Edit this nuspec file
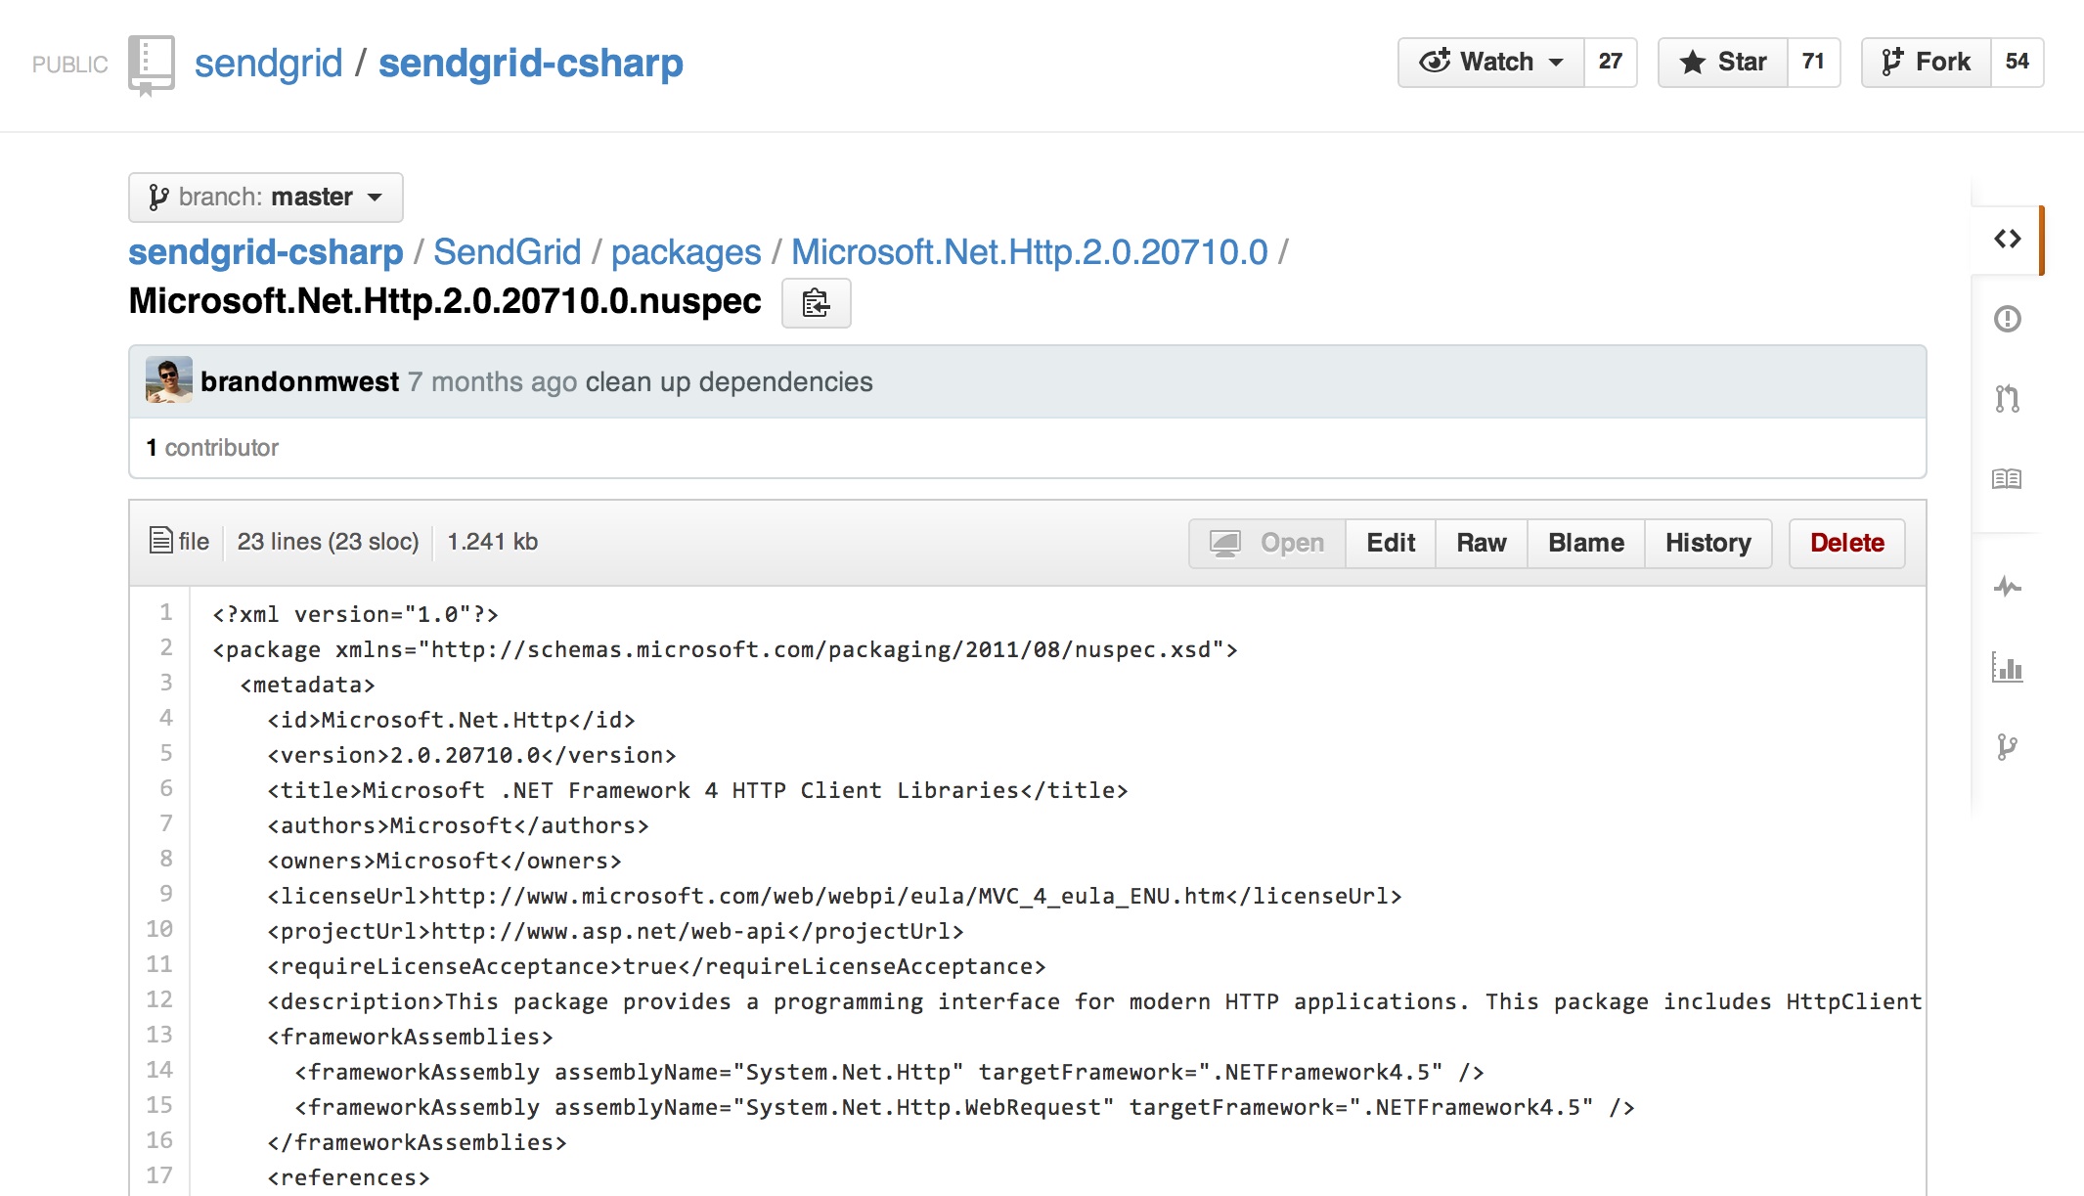The height and width of the screenshot is (1196, 2084). (x=1391, y=544)
